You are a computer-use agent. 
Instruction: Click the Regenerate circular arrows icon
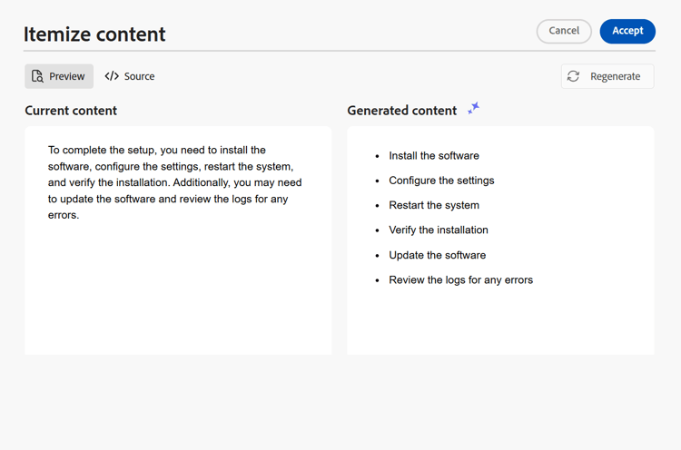pos(573,76)
